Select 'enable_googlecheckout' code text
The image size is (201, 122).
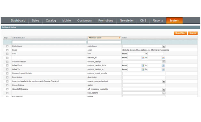pos(98,81)
